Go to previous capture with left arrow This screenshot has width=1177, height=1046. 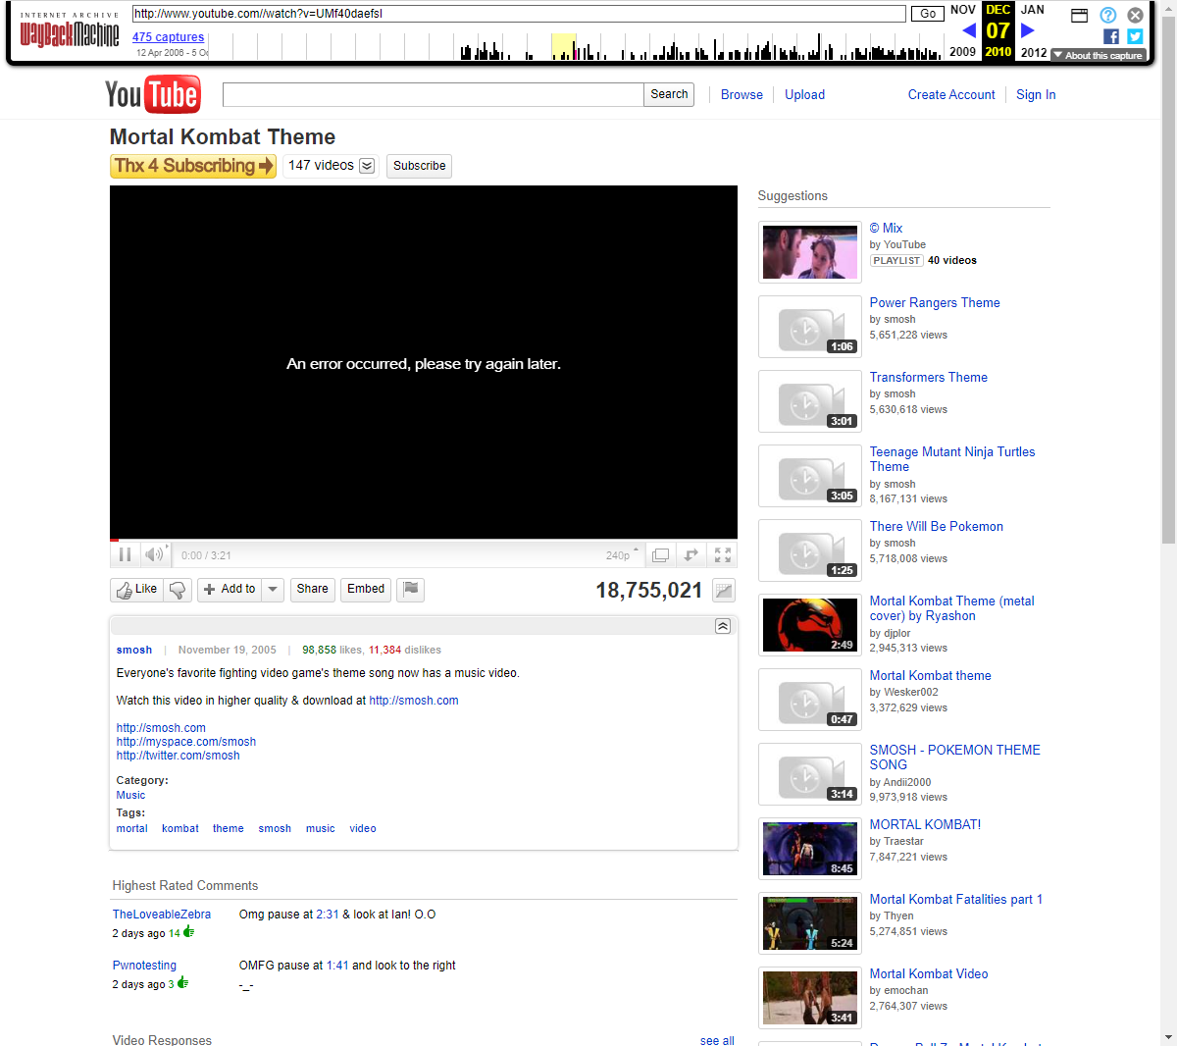tap(969, 30)
